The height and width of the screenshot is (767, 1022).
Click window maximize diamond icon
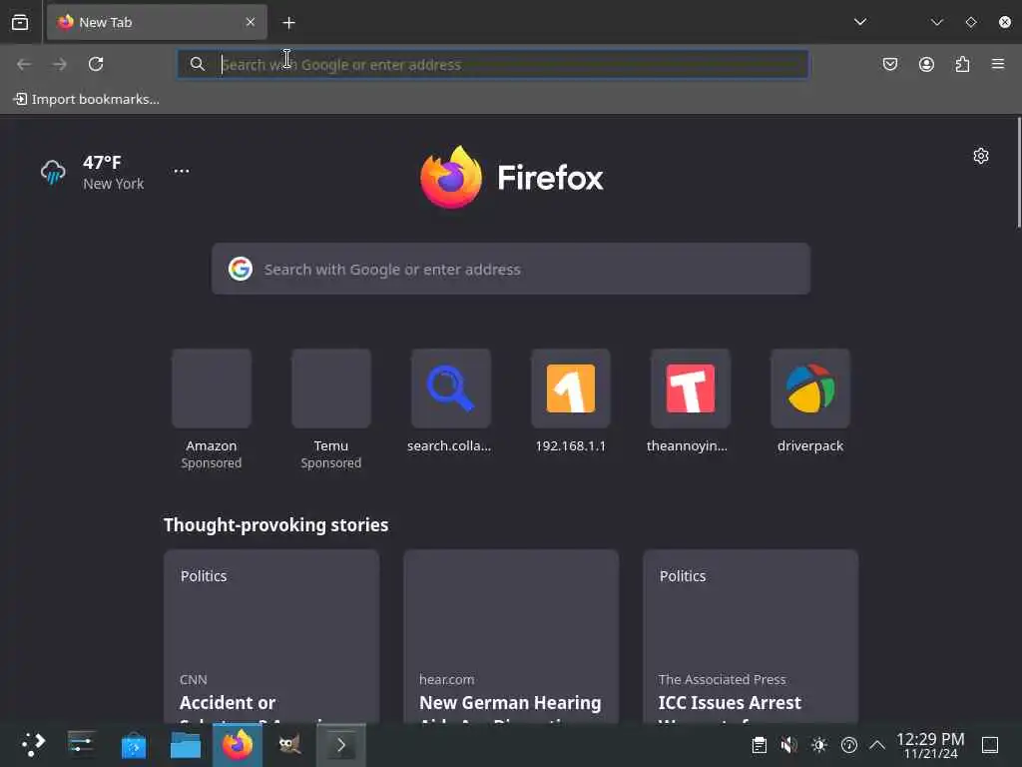tap(971, 22)
